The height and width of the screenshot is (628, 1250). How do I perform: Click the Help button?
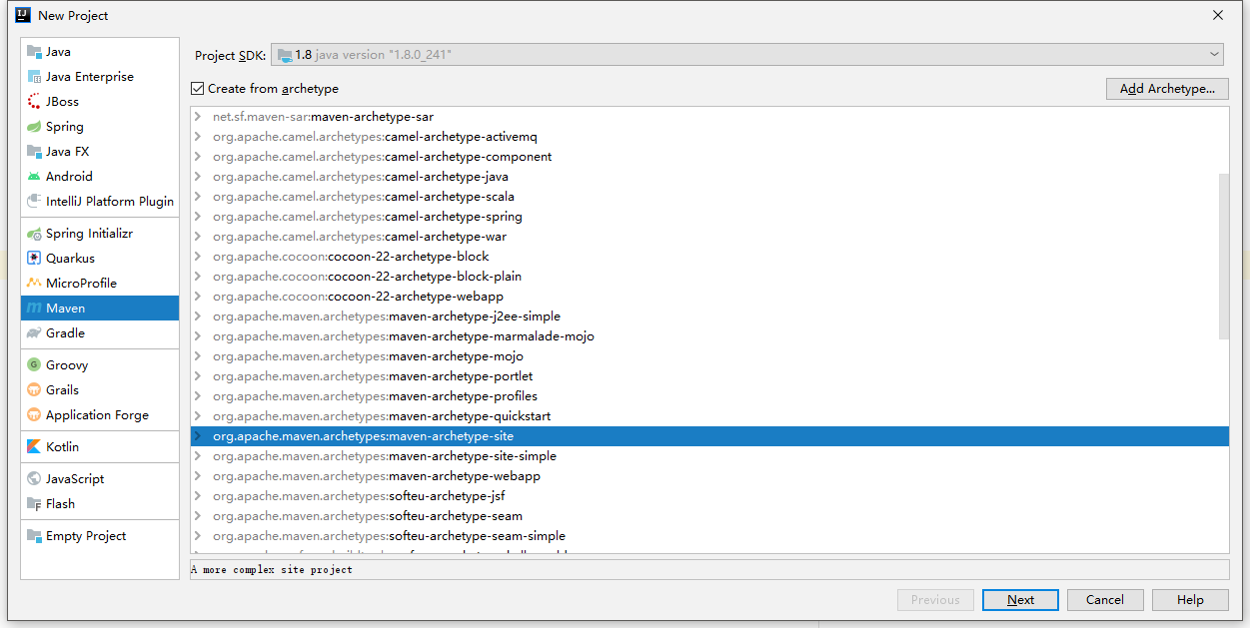1190,600
